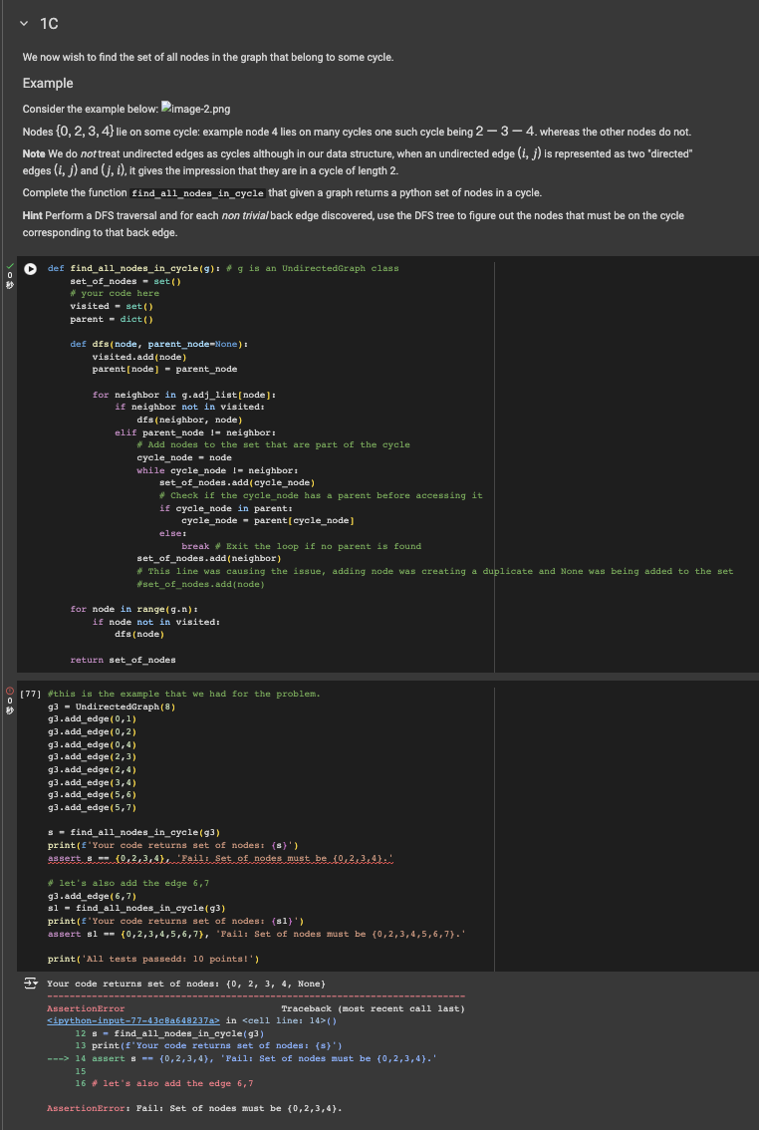759x1130 pixels.
Task: Click the pen icon in the test cell gutter
Action: (8, 708)
